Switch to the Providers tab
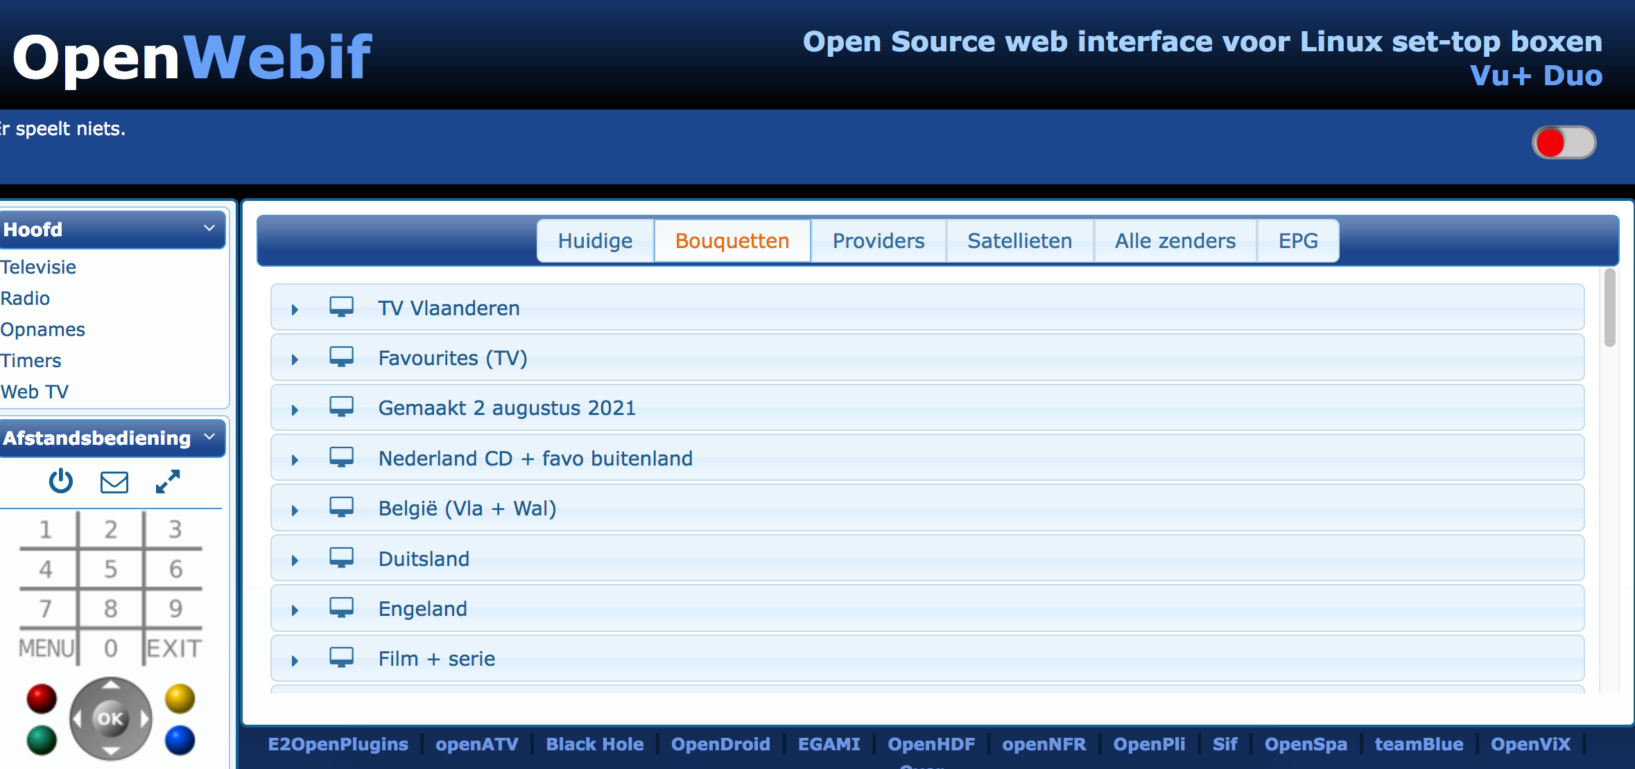Image resolution: width=1635 pixels, height=769 pixels. pyautogui.click(x=879, y=240)
